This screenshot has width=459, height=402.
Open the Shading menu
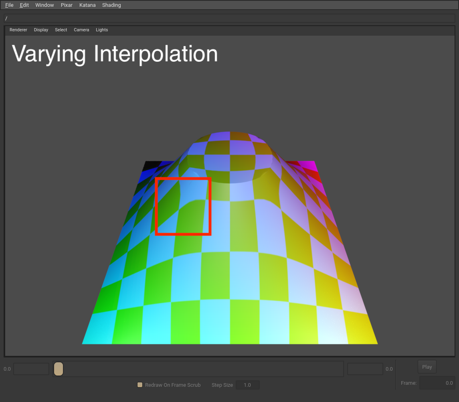tap(111, 5)
